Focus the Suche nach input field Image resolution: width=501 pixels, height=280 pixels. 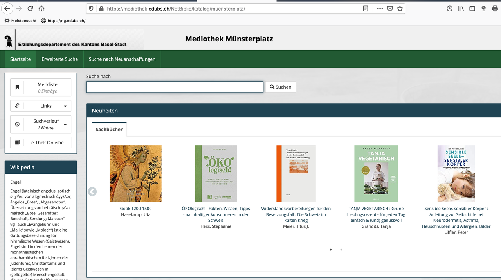(x=175, y=87)
